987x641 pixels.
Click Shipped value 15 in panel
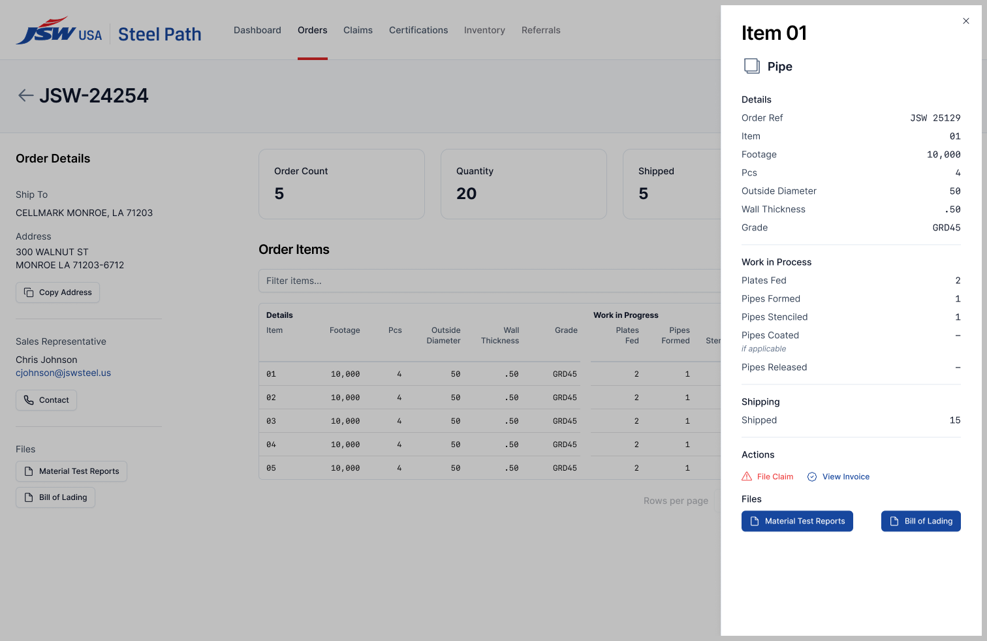955,420
